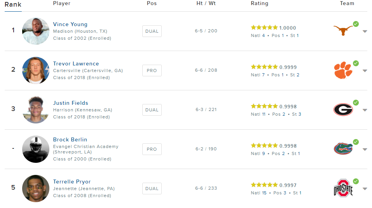Click the Florida Gators team logo
Screen dimensions: 372x208
343,149
